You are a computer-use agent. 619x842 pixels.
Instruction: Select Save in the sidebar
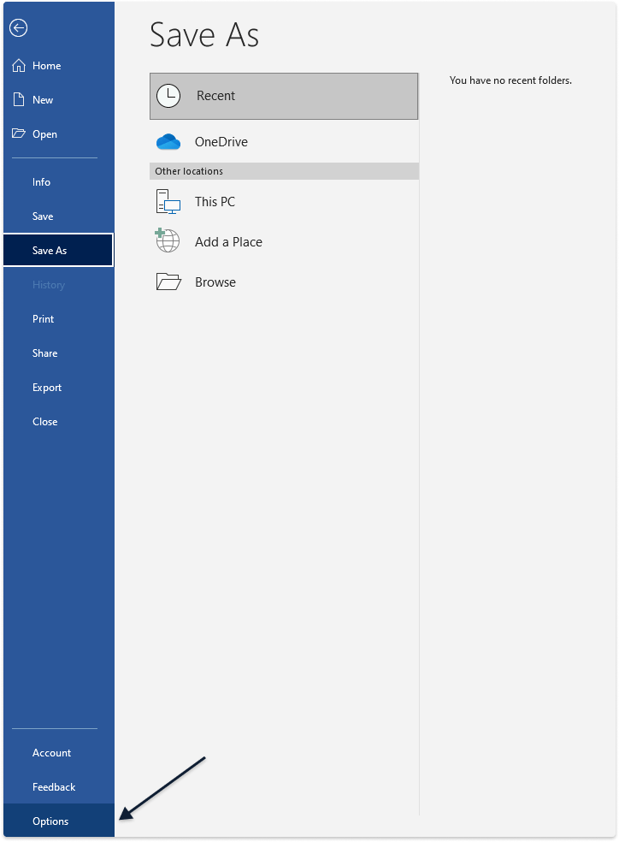43,216
